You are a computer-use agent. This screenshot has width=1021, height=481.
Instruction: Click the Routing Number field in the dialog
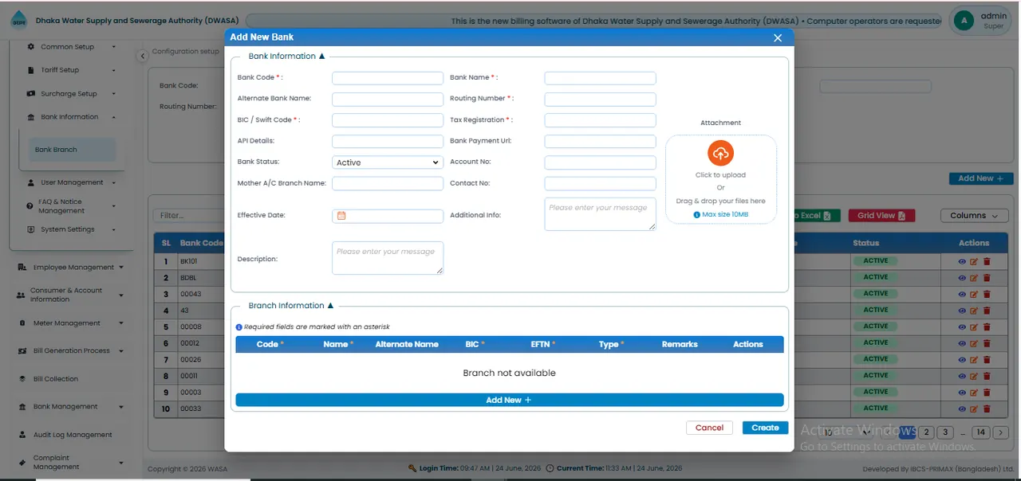(x=600, y=100)
